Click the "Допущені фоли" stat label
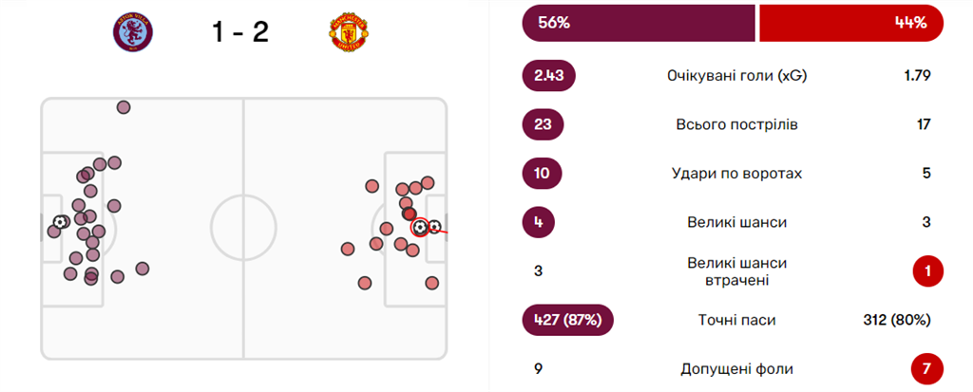Viewport: 973px width, 392px height. point(736,368)
